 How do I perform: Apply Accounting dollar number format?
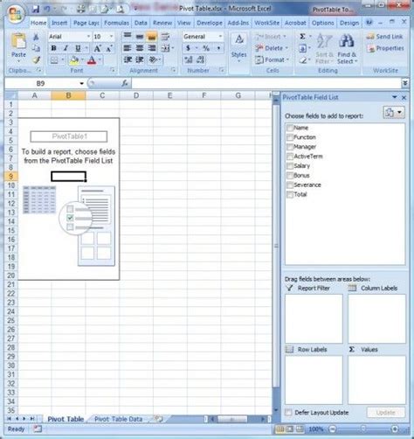[x=188, y=48]
